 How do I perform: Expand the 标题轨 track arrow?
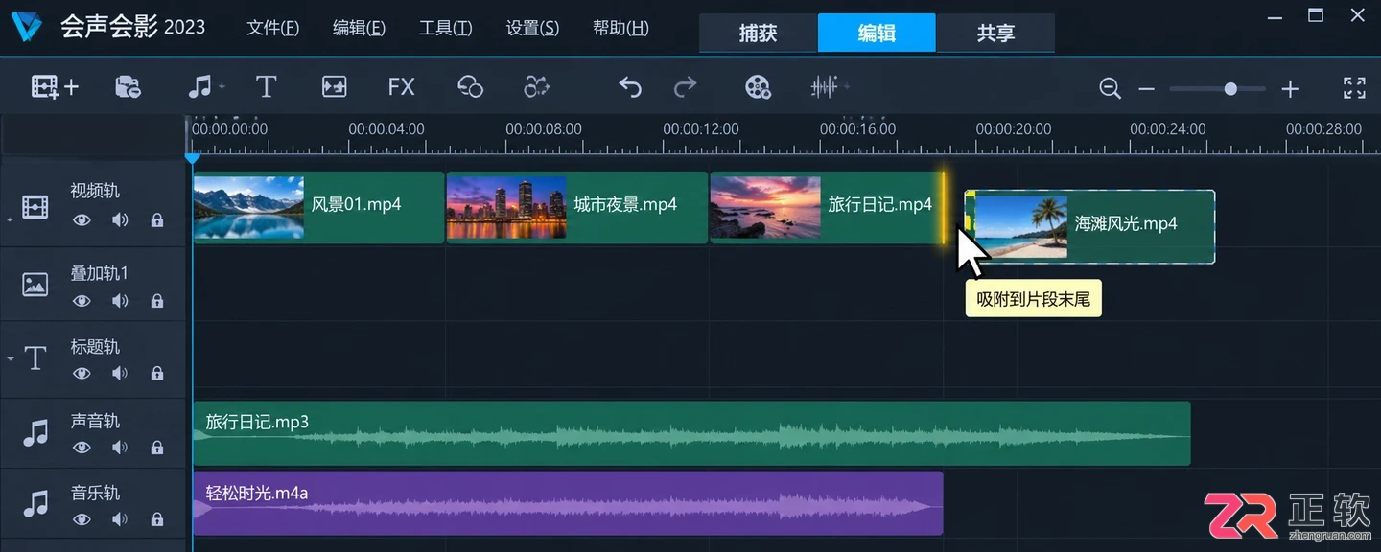11,358
